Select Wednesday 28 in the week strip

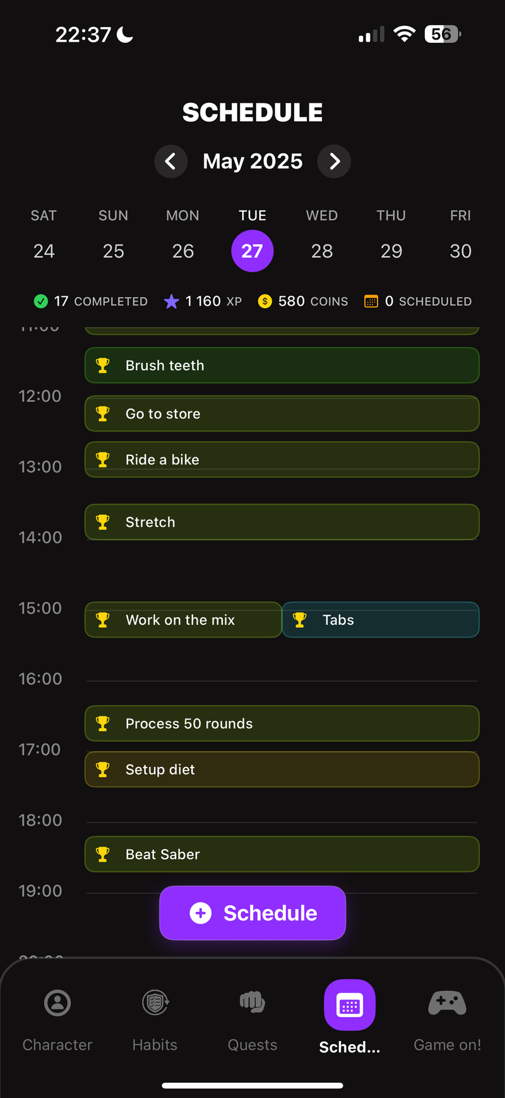click(x=322, y=251)
